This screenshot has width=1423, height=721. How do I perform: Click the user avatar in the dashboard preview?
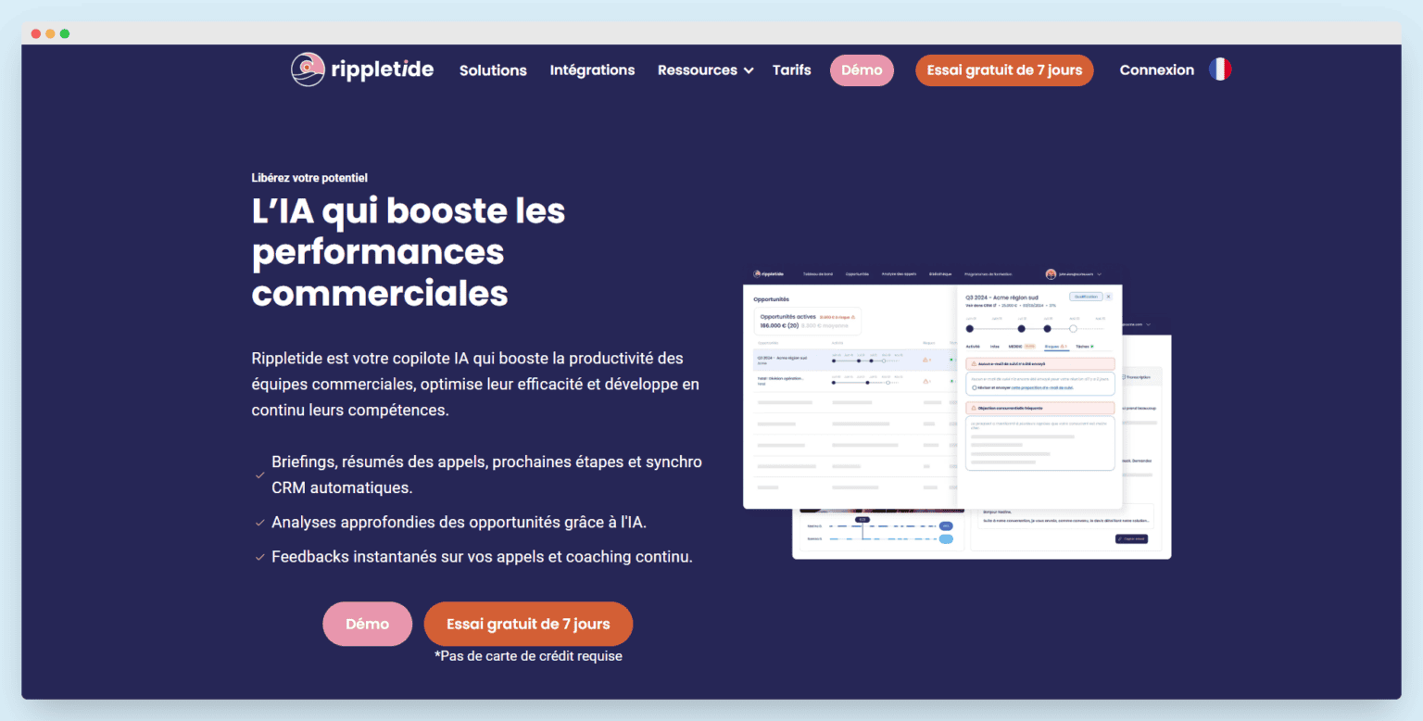pos(1052,274)
